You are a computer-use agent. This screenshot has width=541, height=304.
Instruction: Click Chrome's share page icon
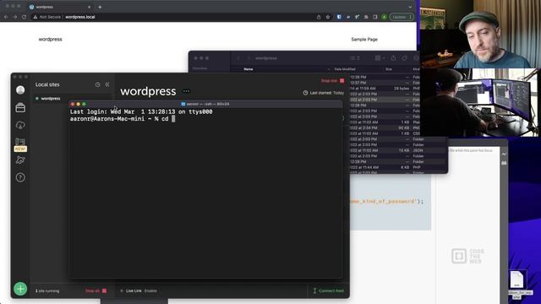pos(319,17)
